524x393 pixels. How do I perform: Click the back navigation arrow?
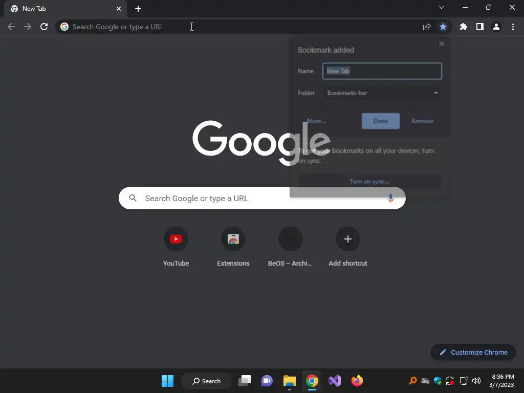pyautogui.click(x=11, y=27)
